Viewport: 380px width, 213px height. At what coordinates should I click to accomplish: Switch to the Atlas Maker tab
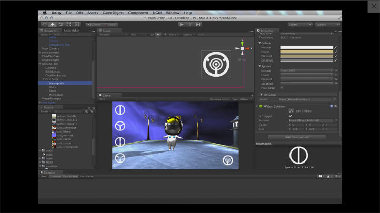pyautogui.click(x=72, y=31)
